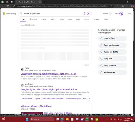The width and height of the screenshot is (135, 122).
Task: Open 'Discovering Fly Niy's Journey' TikTok result
Action: pos(48,74)
